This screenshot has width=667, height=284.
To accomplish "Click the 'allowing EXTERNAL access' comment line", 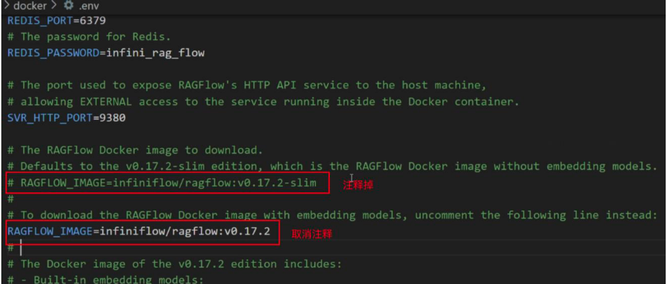I will [x=262, y=102].
